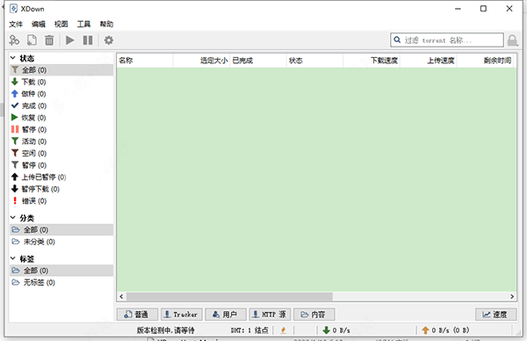Click the 版本检测中,请等待 status text

pos(165,330)
